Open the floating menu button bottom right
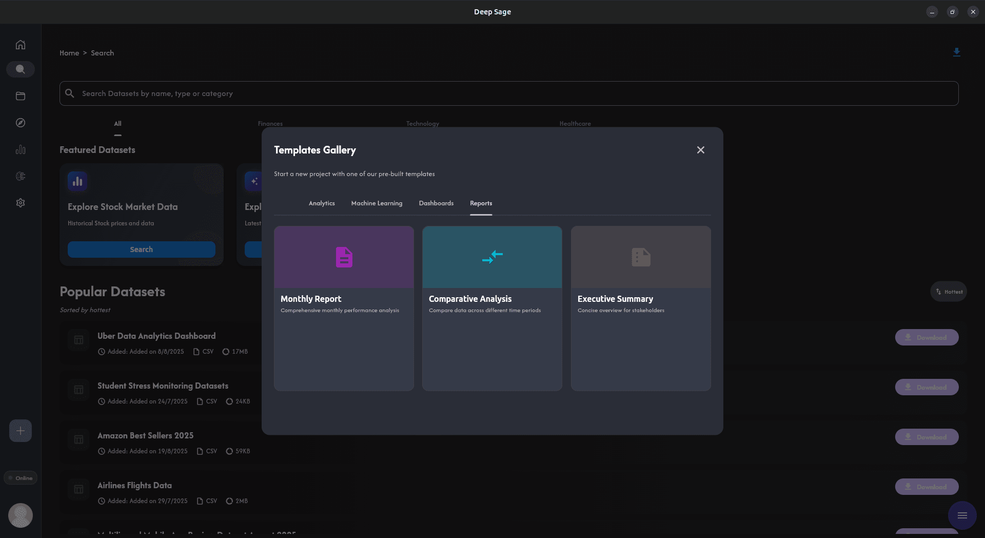Screen dimensions: 985x538 (x=962, y=515)
